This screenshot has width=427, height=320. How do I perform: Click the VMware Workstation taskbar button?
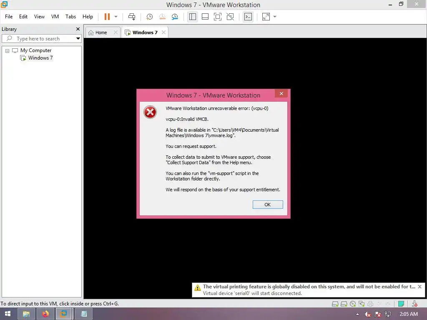coord(64,314)
